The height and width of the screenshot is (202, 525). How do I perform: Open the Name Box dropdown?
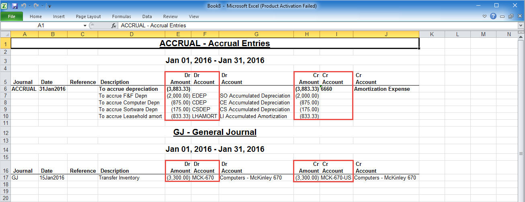click(85, 25)
